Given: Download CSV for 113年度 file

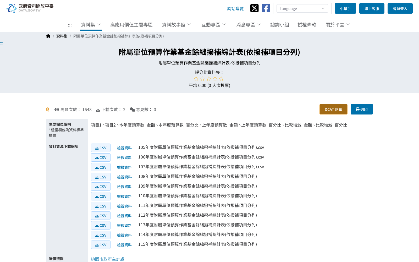Looking at the screenshot, I should point(101,225).
